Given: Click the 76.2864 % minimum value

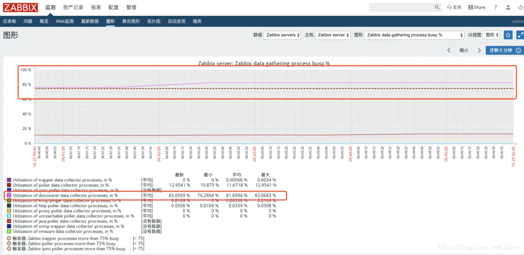Looking at the screenshot, I should coord(208,196).
